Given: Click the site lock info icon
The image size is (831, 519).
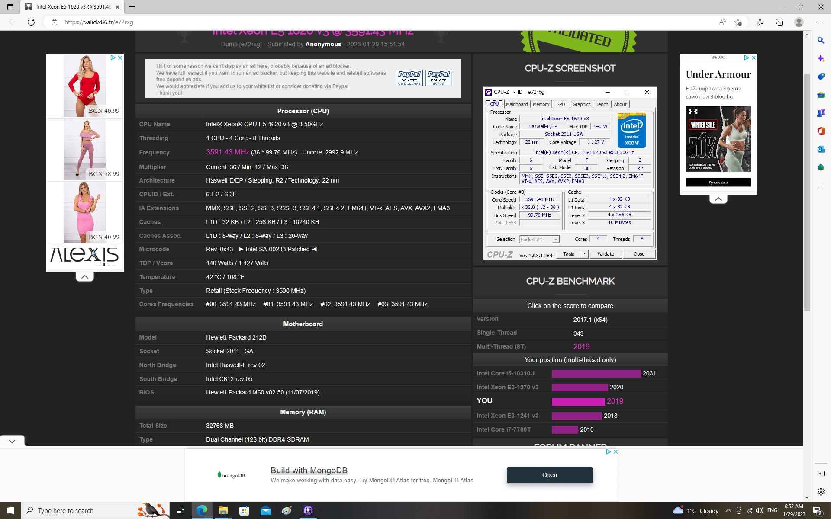Looking at the screenshot, I should pyautogui.click(x=54, y=22).
